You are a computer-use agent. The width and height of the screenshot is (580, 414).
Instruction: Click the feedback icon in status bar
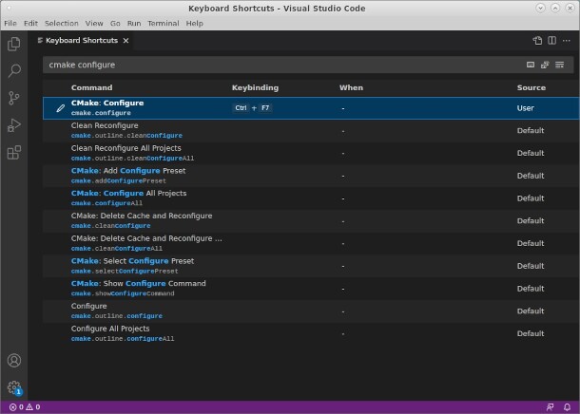pos(551,407)
